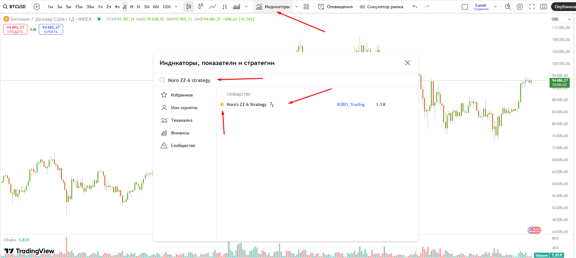Add Noro's ZZ-6 Strategy to chart
Image resolution: width=576 pixels, height=258 pixels.
coord(247,104)
